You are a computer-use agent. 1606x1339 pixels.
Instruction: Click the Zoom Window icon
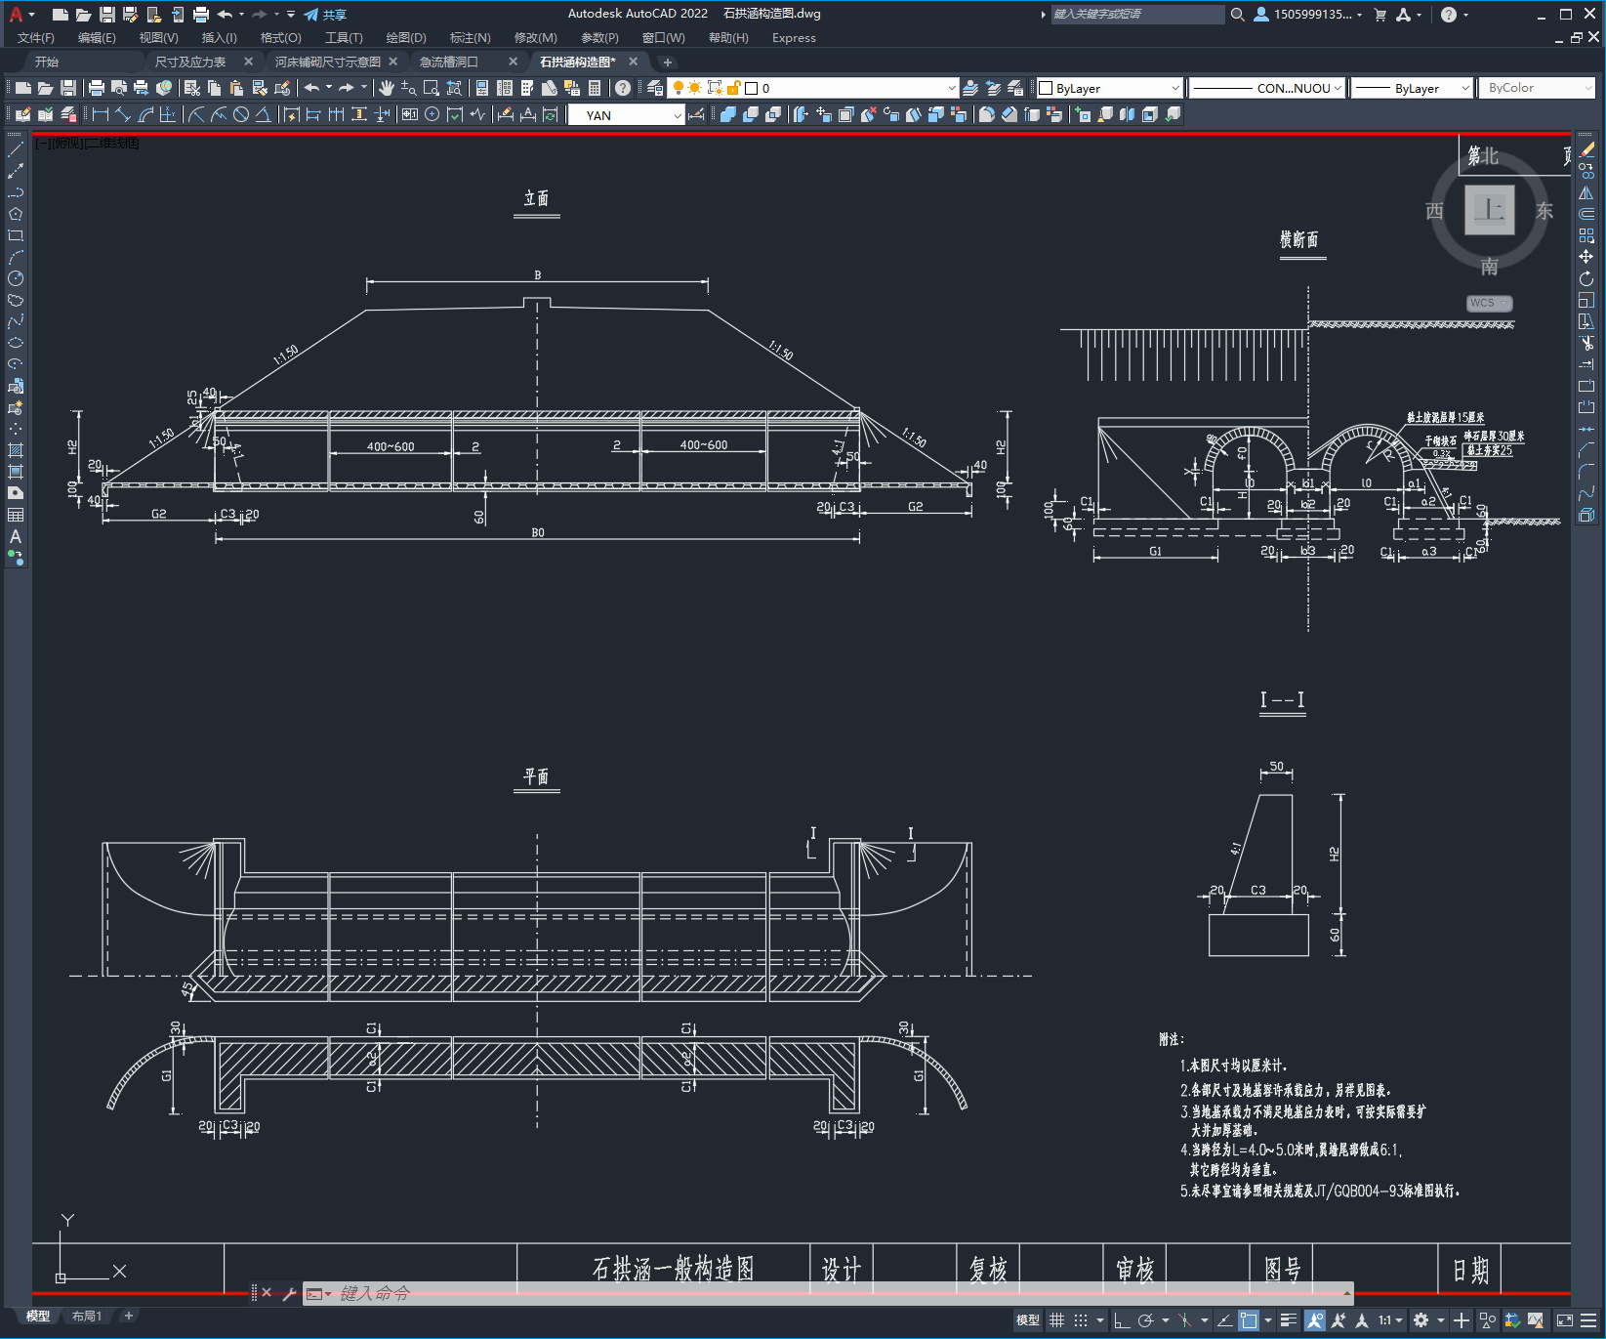432,88
